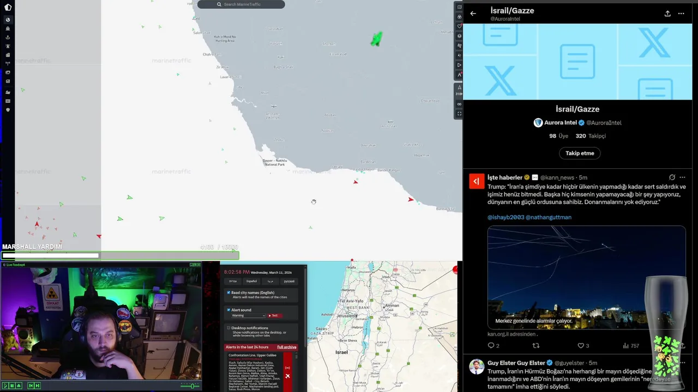698x392 pixels.
Task: Open the companies building icon in sidebar
Action: click(8, 54)
